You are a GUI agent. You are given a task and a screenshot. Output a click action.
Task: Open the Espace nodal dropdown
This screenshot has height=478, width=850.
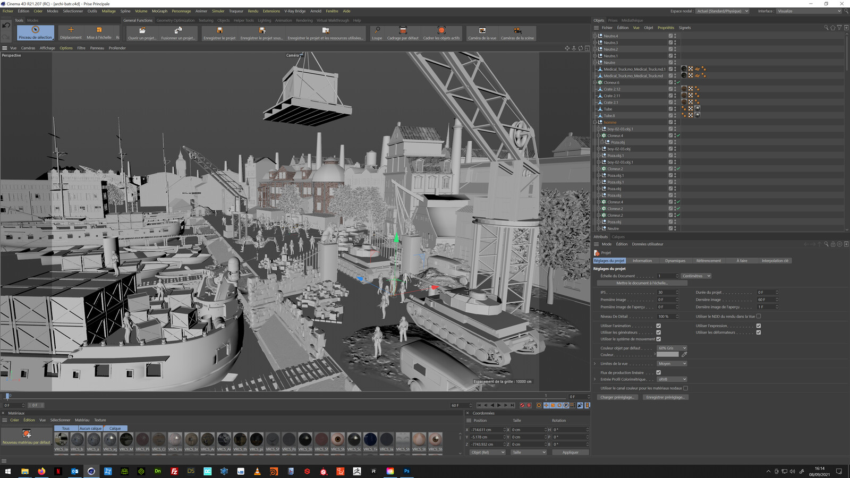722,11
